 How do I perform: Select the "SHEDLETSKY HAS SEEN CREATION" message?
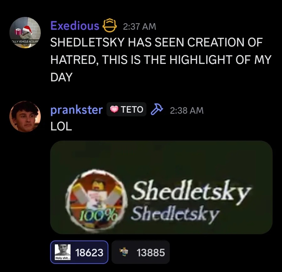pyautogui.click(x=161, y=60)
